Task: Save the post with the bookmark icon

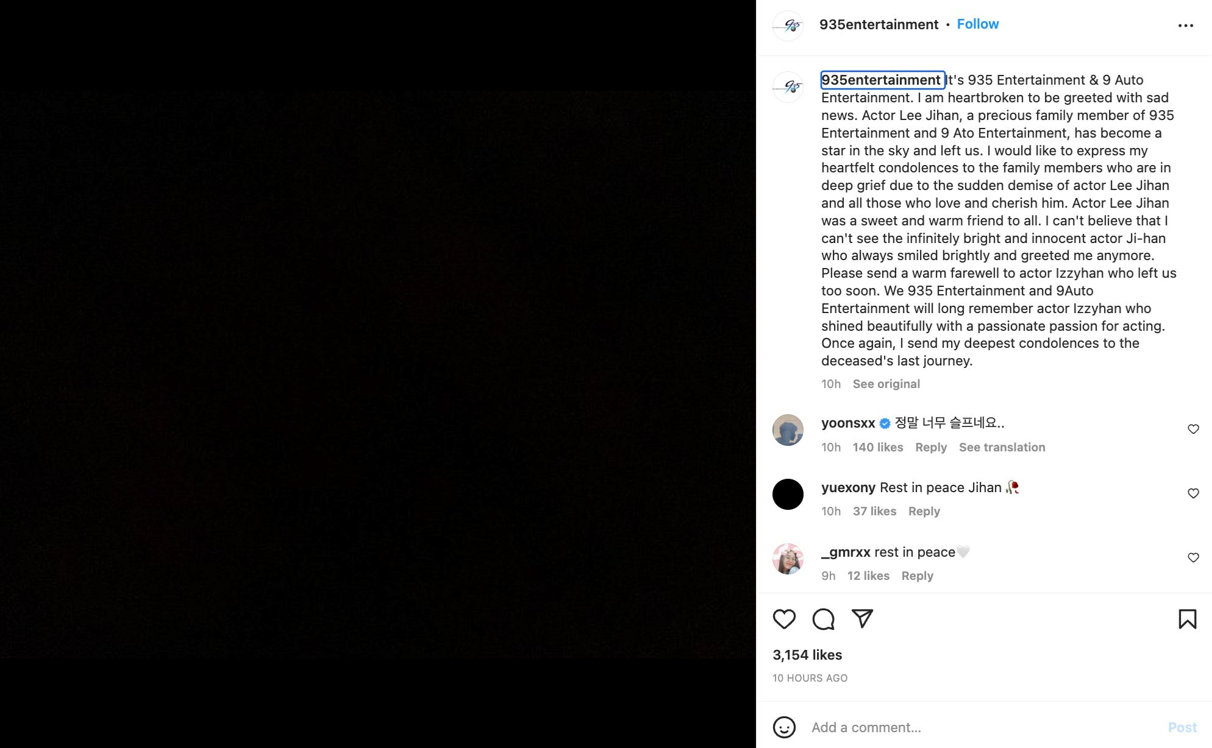Action: coord(1187,619)
